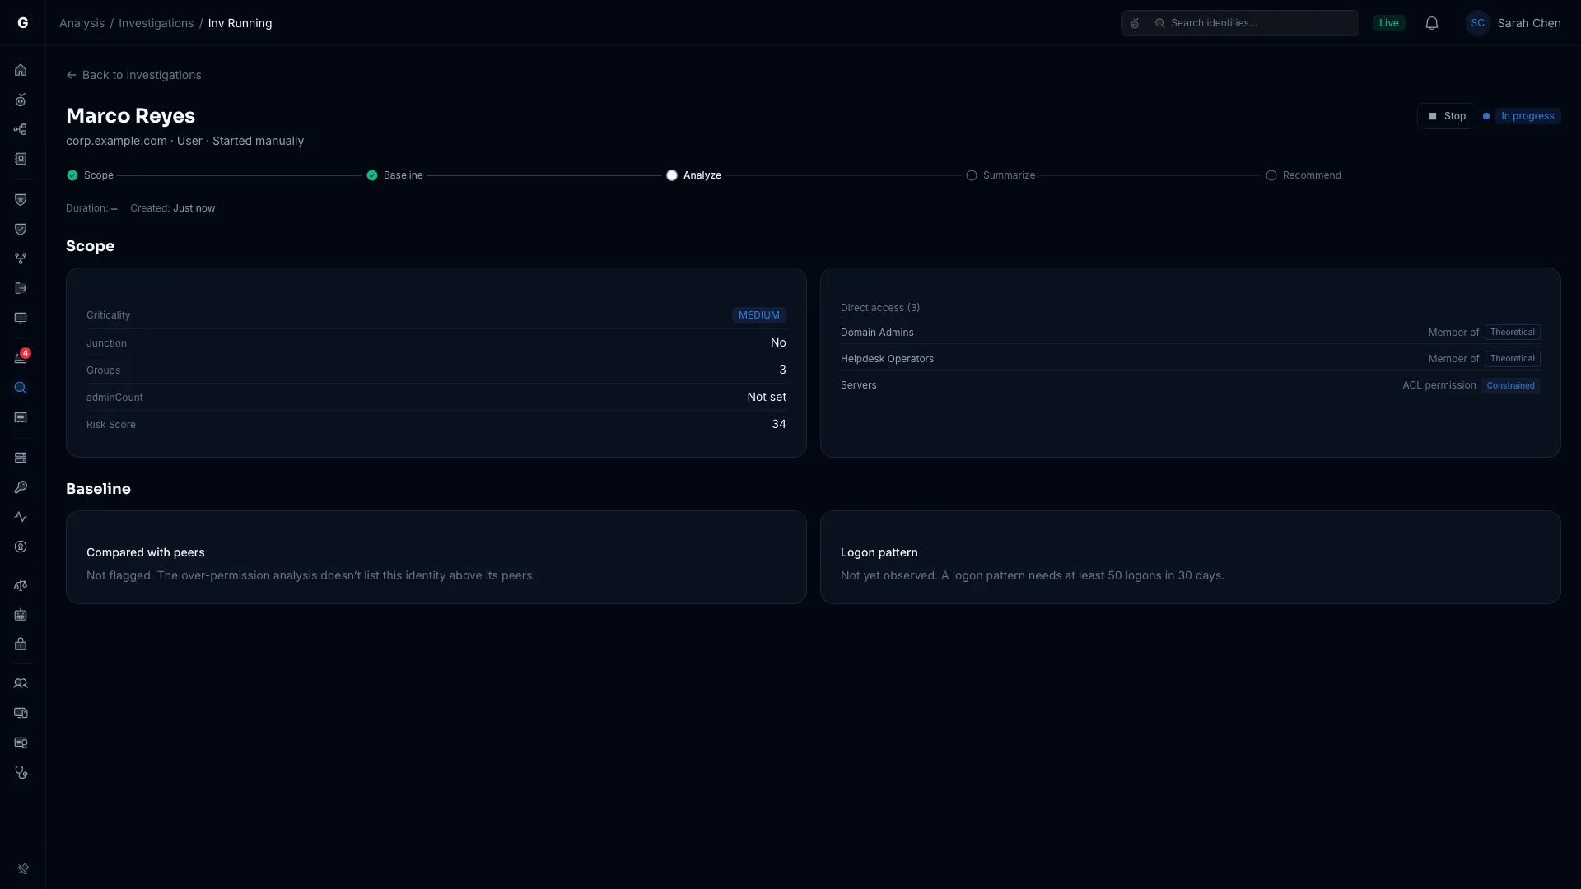Screen dimensions: 1581x889
Task: Open the alerts icon with red badge
Action: click(21, 358)
